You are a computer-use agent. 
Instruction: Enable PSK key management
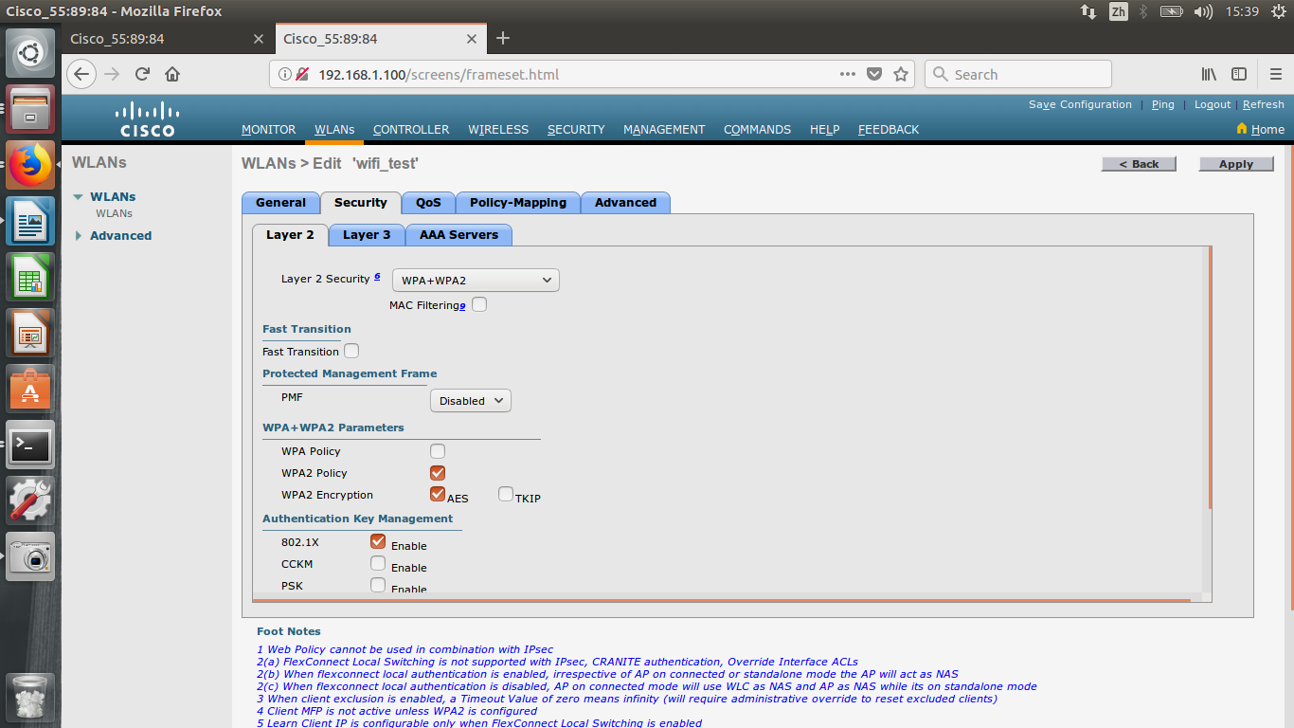tap(378, 585)
